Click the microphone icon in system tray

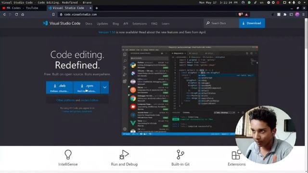tap(294, 2)
